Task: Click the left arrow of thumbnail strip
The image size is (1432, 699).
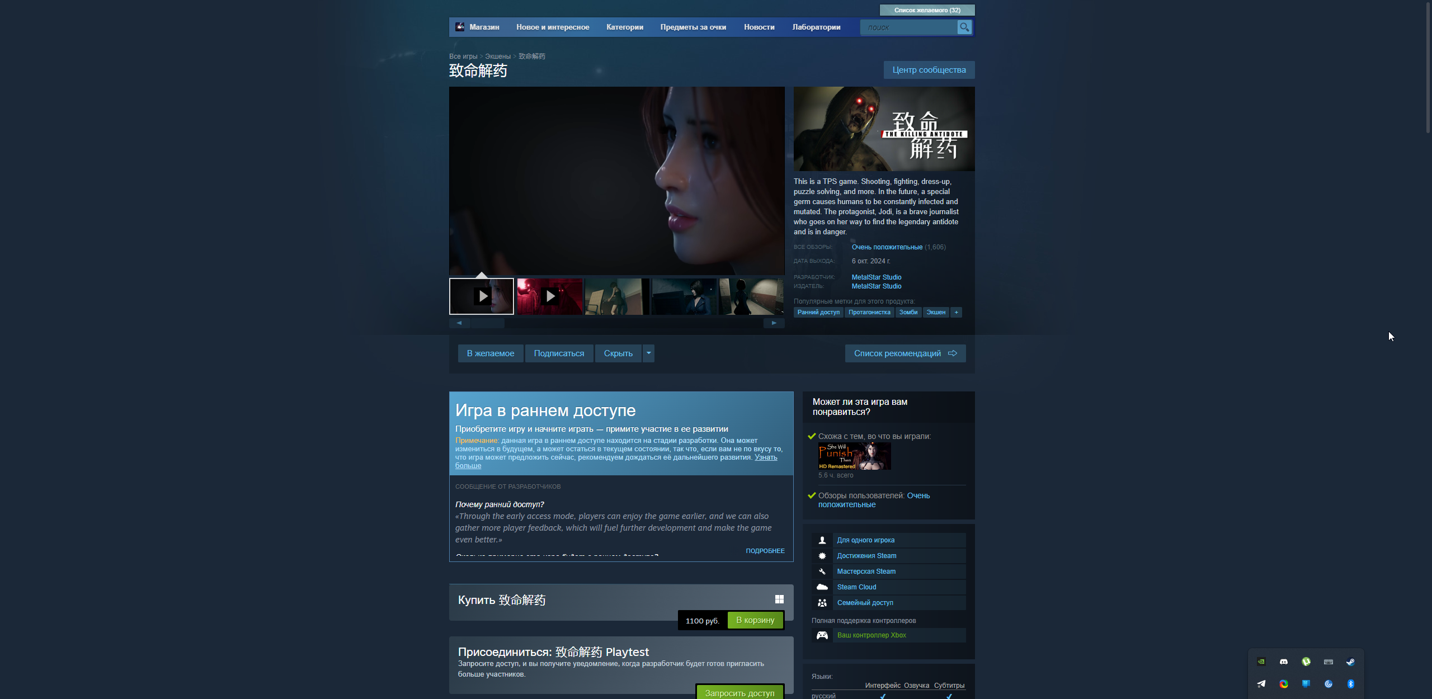Action: (x=459, y=323)
